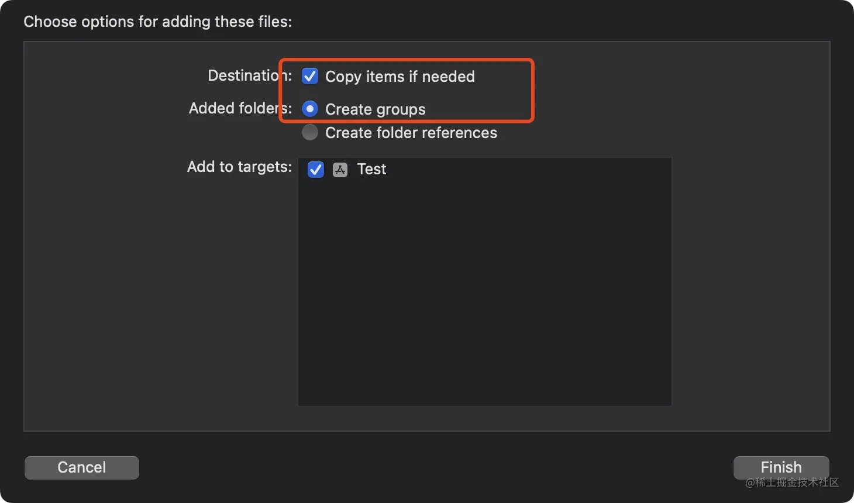The width and height of the screenshot is (854, 503).
Task: Click the "Add to targets:" field label
Action: (x=239, y=167)
